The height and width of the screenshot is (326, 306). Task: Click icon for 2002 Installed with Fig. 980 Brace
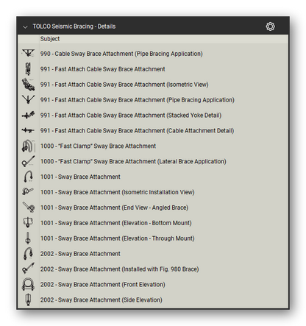tap(28, 269)
